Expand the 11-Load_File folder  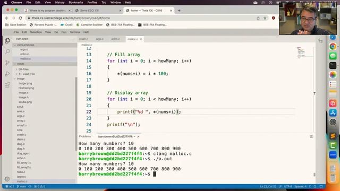coord(27,74)
